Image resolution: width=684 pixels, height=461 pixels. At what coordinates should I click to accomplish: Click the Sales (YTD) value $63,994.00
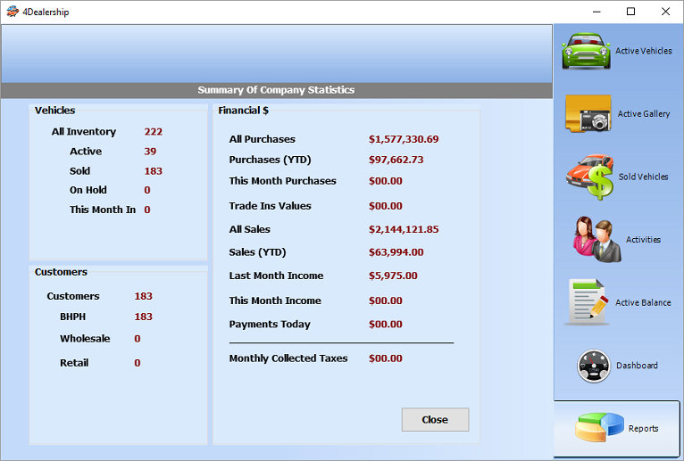[396, 252]
